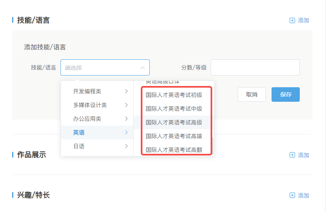Choose 国际人才英语考试高翻 option

174,149
